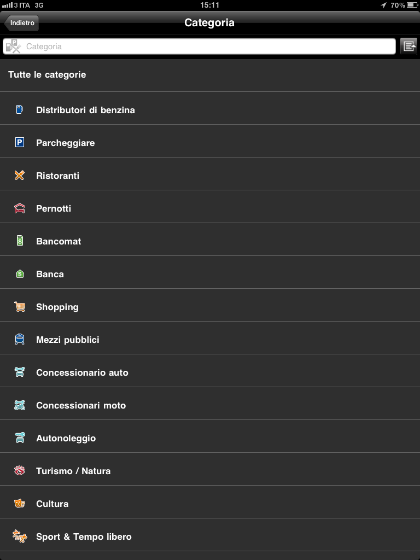Focus the Categoria search field
Image resolution: width=420 pixels, height=560 pixels.
(199, 46)
